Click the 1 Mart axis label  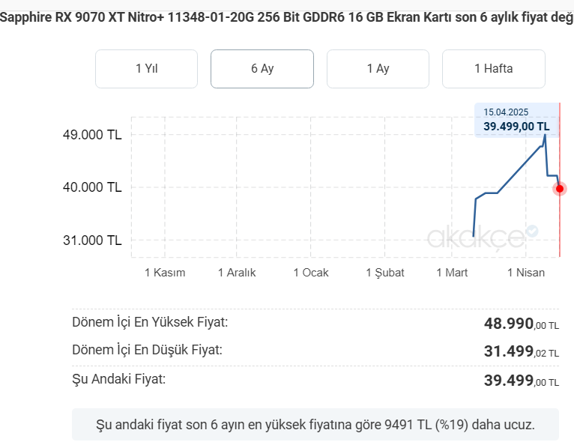pyautogui.click(x=452, y=273)
